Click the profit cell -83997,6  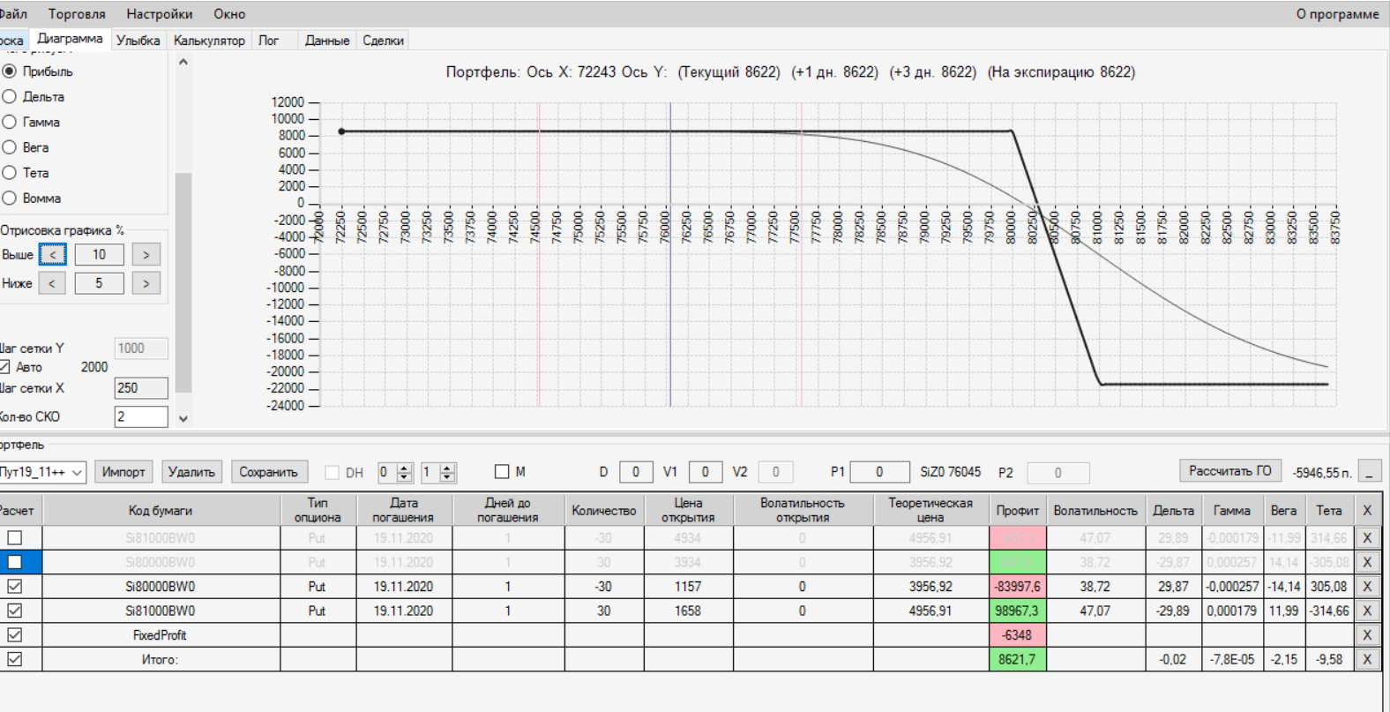pos(1018,587)
